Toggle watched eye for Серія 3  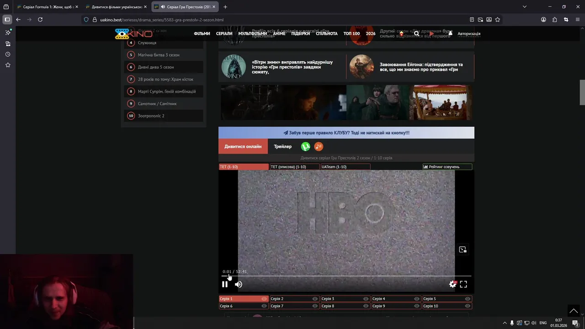pyautogui.click(x=366, y=299)
